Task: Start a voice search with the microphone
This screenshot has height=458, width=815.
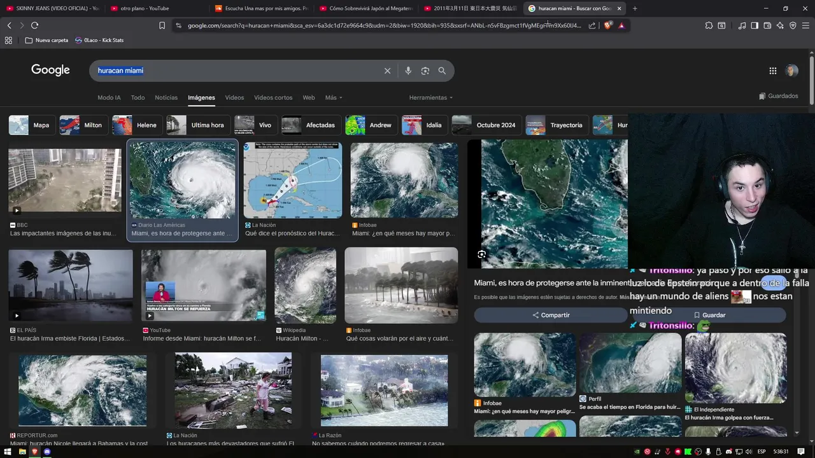Action: [408, 71]
